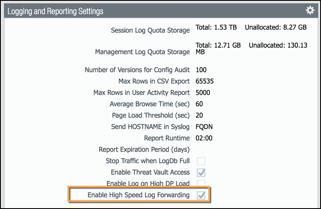Click Session Log Quota Storage label
The height and width of the screenshot is (209, 321).
click(x=150, y=30)
